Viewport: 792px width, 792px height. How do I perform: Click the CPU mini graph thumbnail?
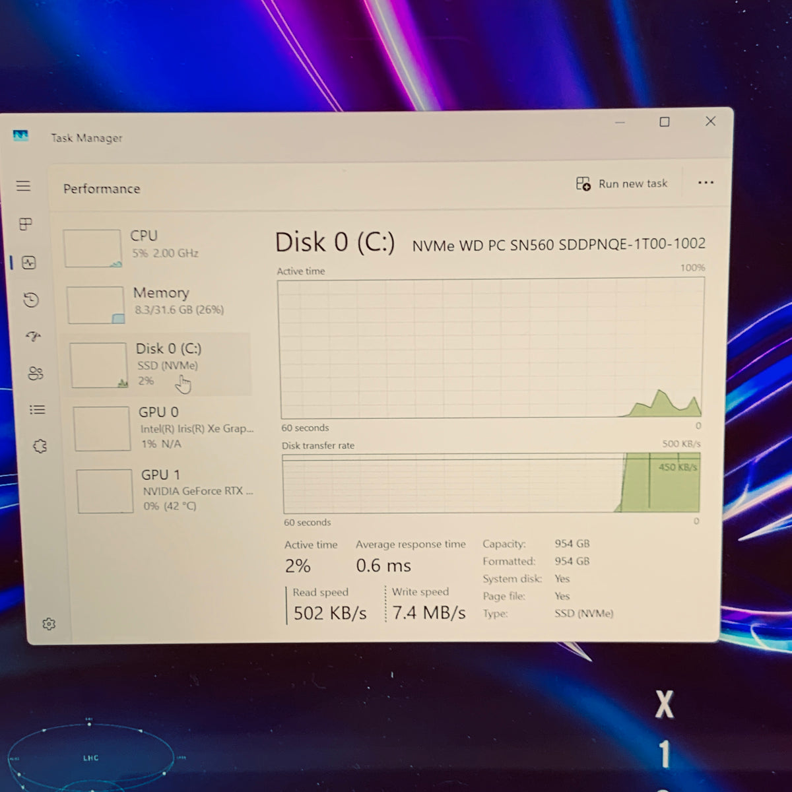click(92, 248)
